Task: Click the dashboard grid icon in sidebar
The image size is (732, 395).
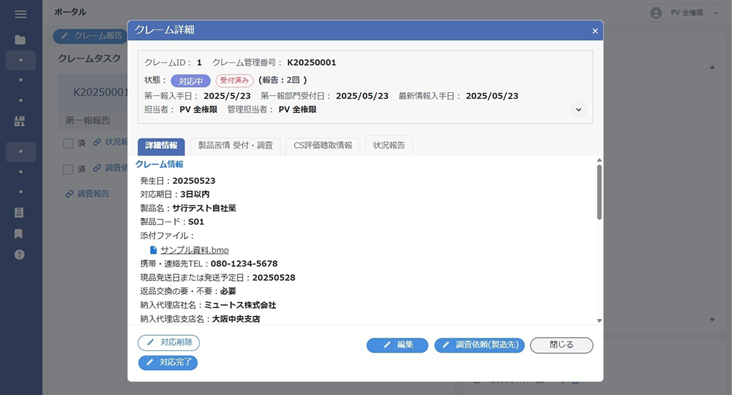Action: point(20,121)
